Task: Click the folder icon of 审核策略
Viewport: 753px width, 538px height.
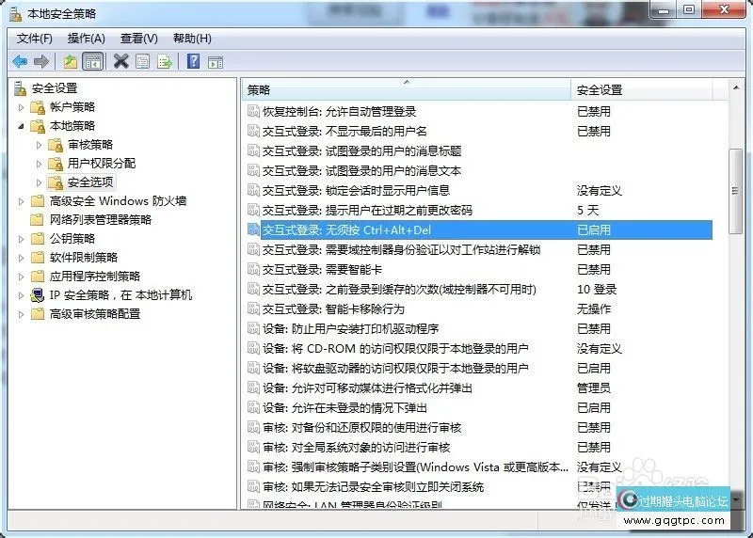Action: coord(56,145)
